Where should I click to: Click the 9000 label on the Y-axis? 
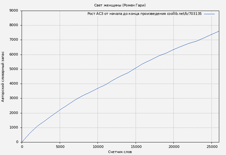(14, 11)
